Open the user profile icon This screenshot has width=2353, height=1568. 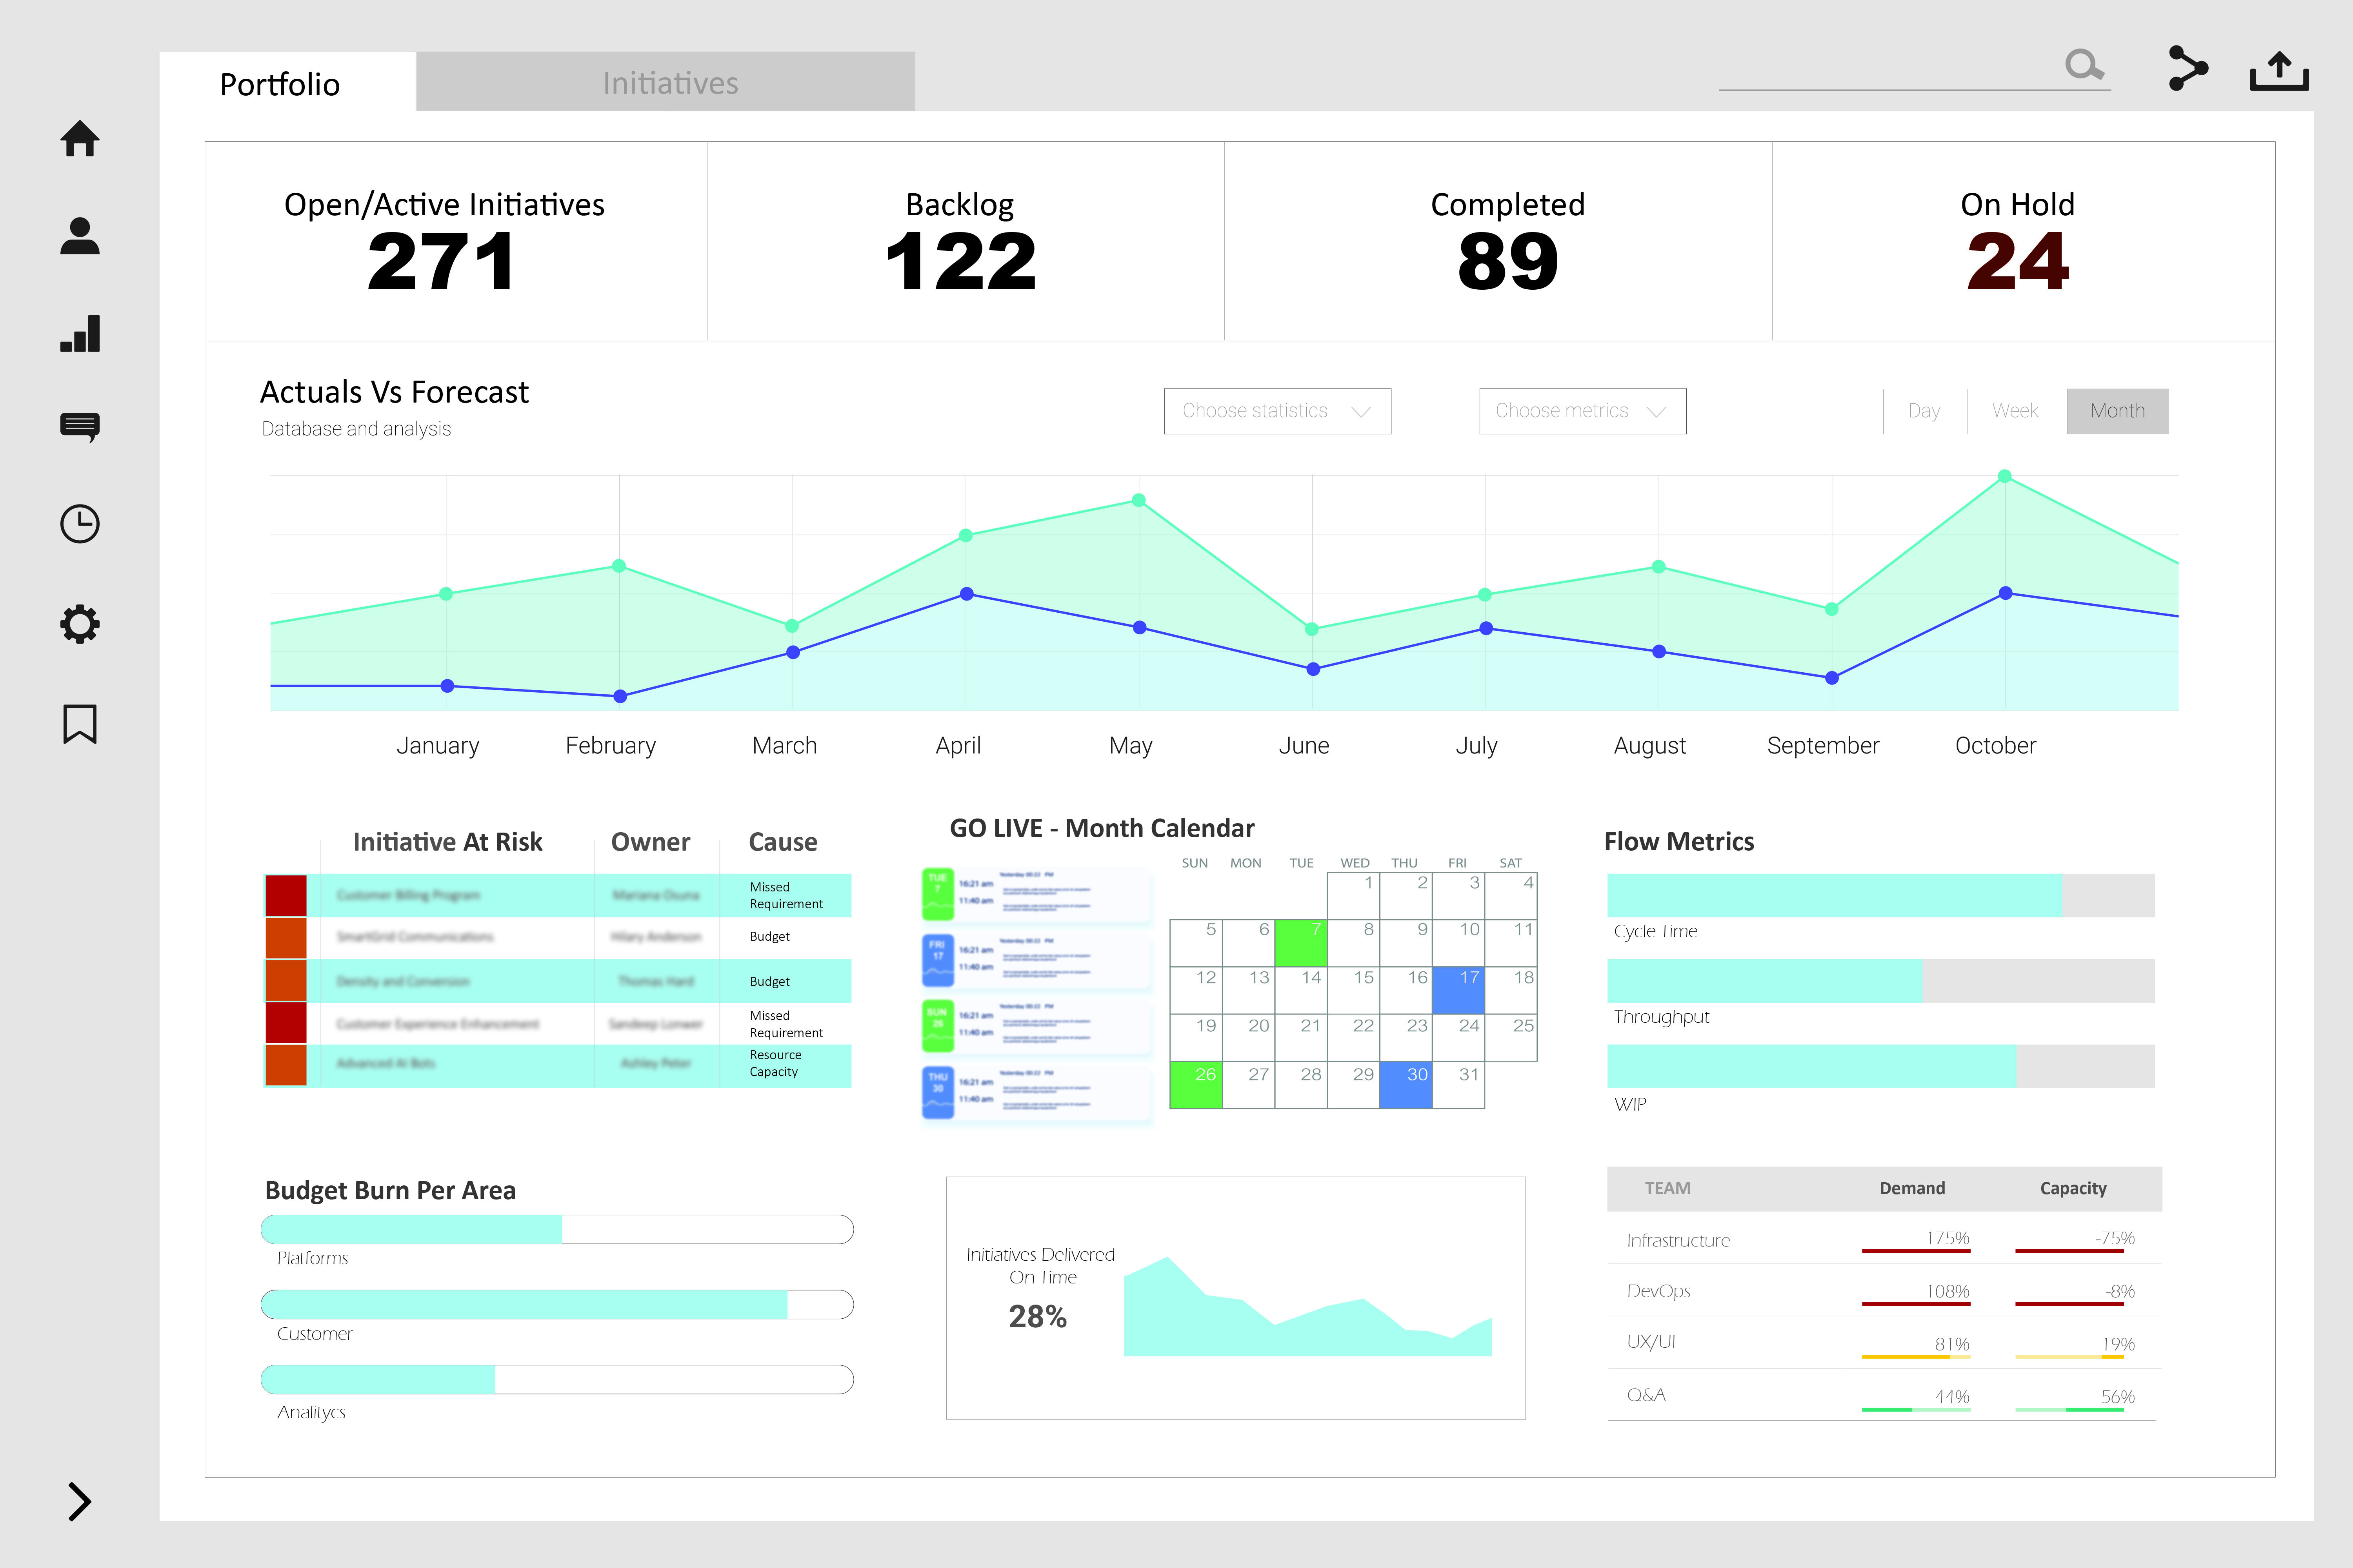coord(80,236)
